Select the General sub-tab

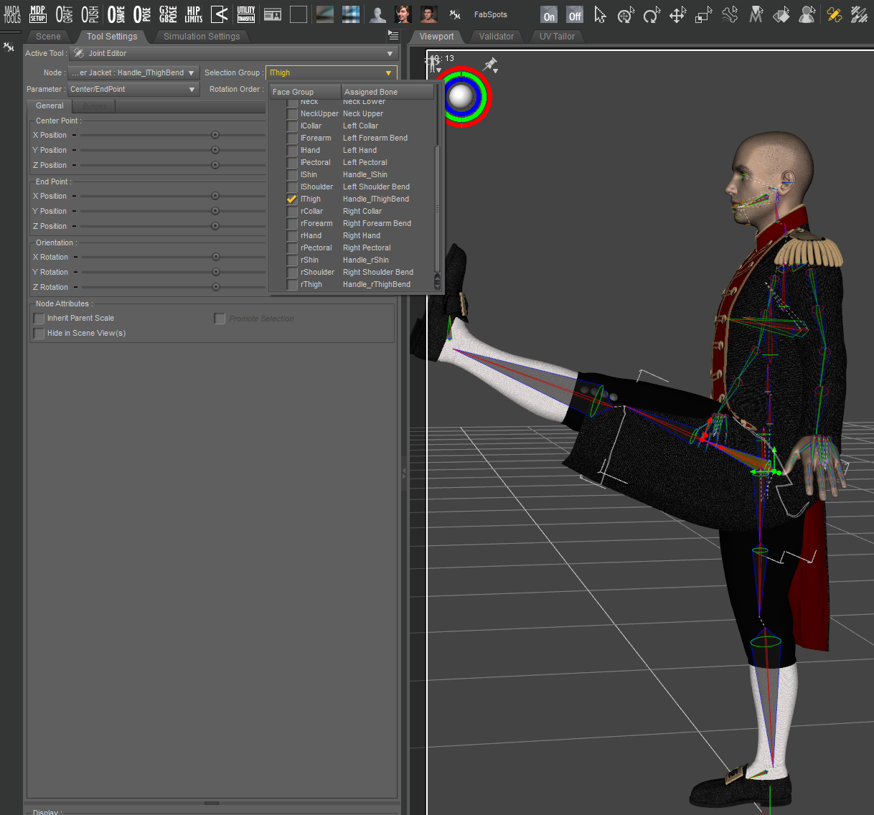pyautogui.click(x=50, y=106)
